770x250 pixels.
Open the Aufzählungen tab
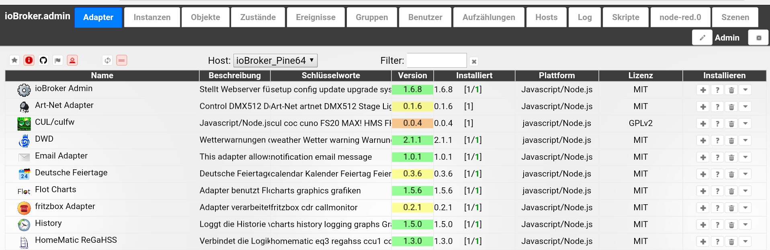pos(489,17)
